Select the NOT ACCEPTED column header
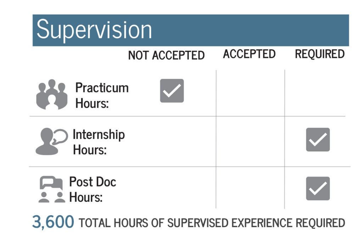The image size is (363, 243). click(x=166, y=55)
